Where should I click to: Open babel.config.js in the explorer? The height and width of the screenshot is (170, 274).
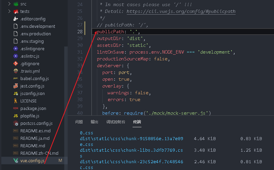point(35,79)
